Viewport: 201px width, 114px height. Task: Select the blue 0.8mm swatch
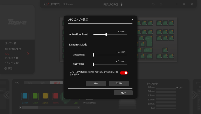click(25, 96)
